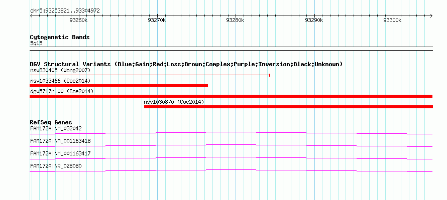Open the FAM172A|NM_001163417 gene label

(60, 153)
